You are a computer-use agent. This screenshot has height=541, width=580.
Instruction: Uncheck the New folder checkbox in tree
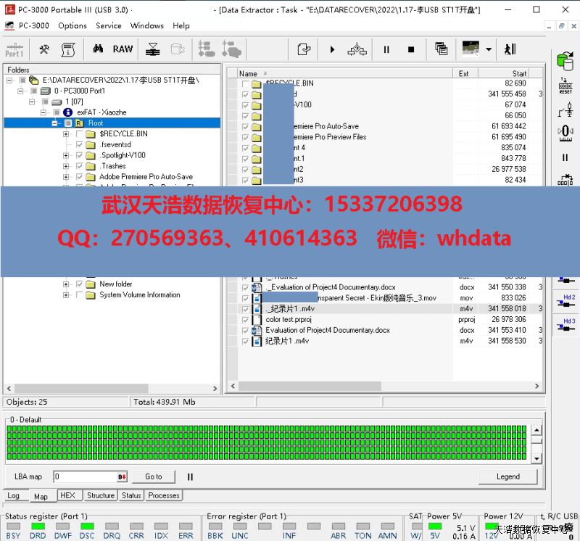tap(80, 284)
